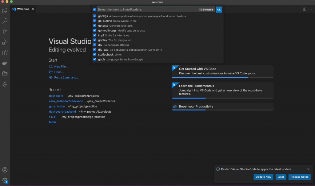Click the split editor icon
The height and width of the screenshot is (186, 315).
point(304,9)
